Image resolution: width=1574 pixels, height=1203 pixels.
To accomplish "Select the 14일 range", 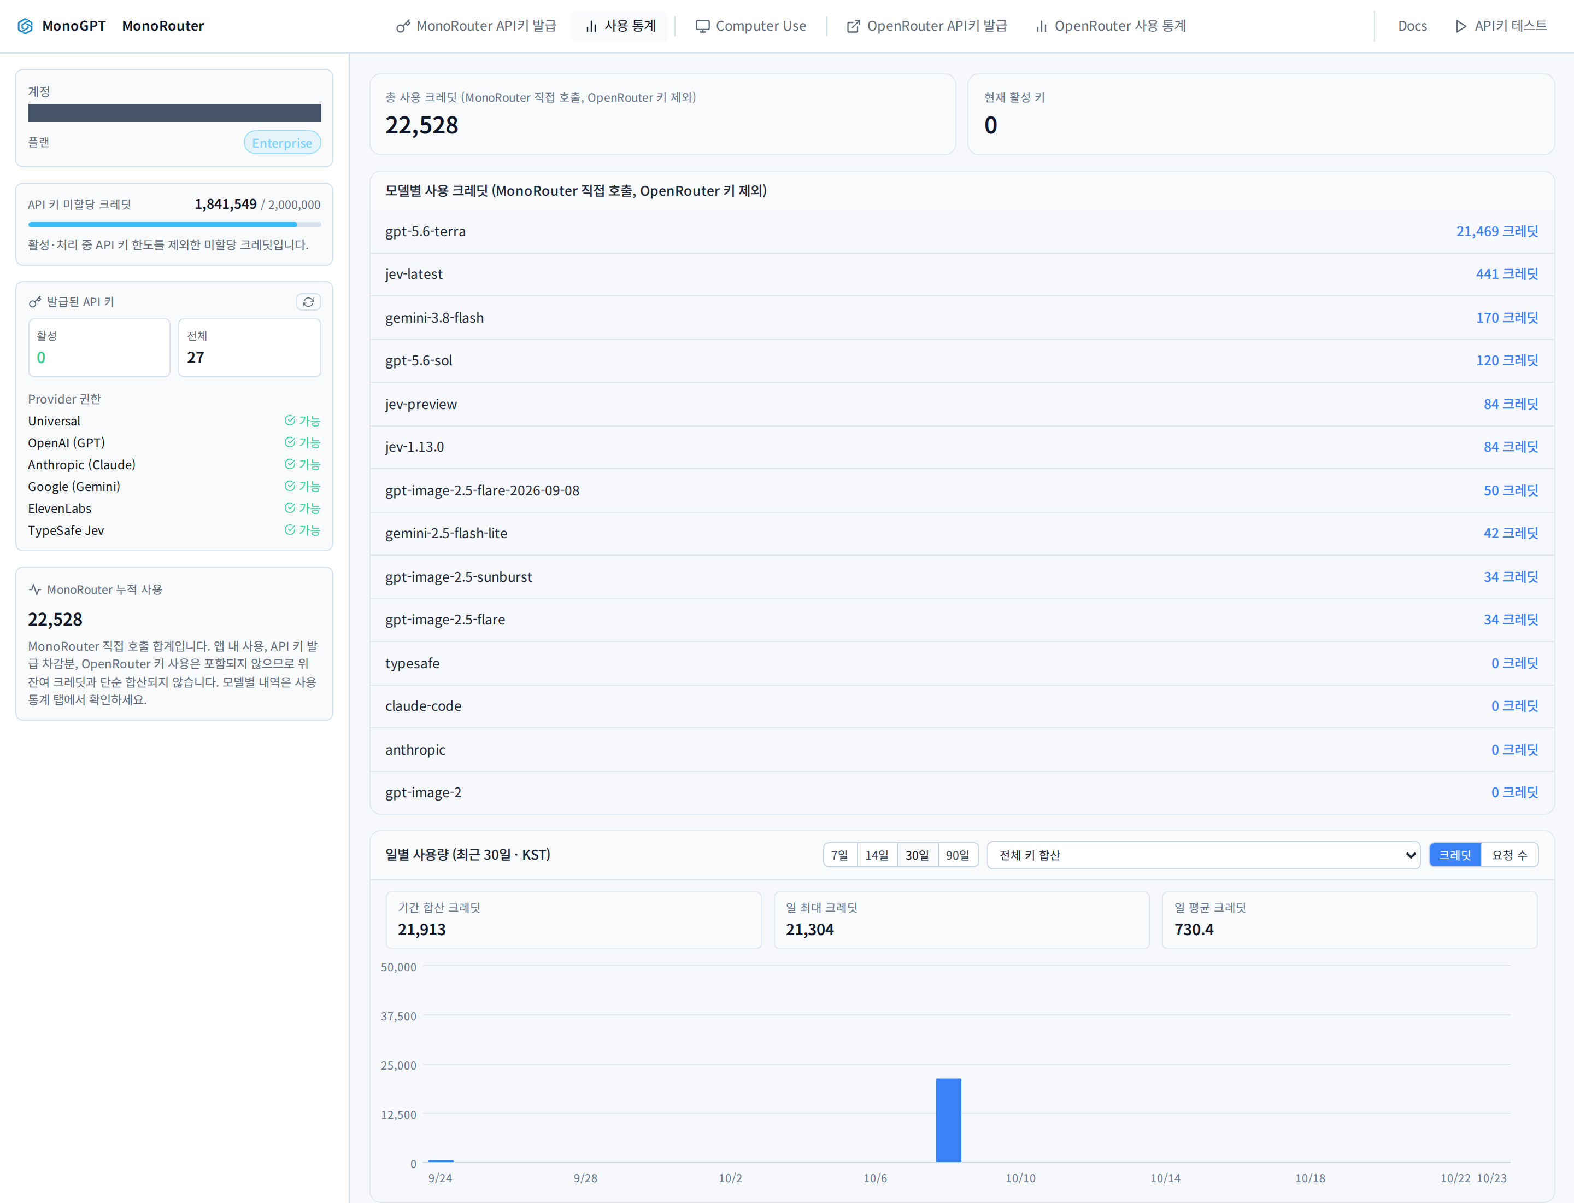I will coord(877,855).
